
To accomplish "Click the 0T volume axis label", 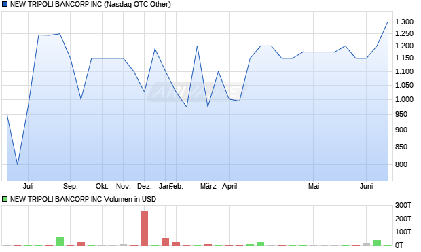I will pos(399,245).
